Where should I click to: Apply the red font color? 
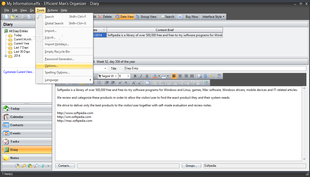155,76
